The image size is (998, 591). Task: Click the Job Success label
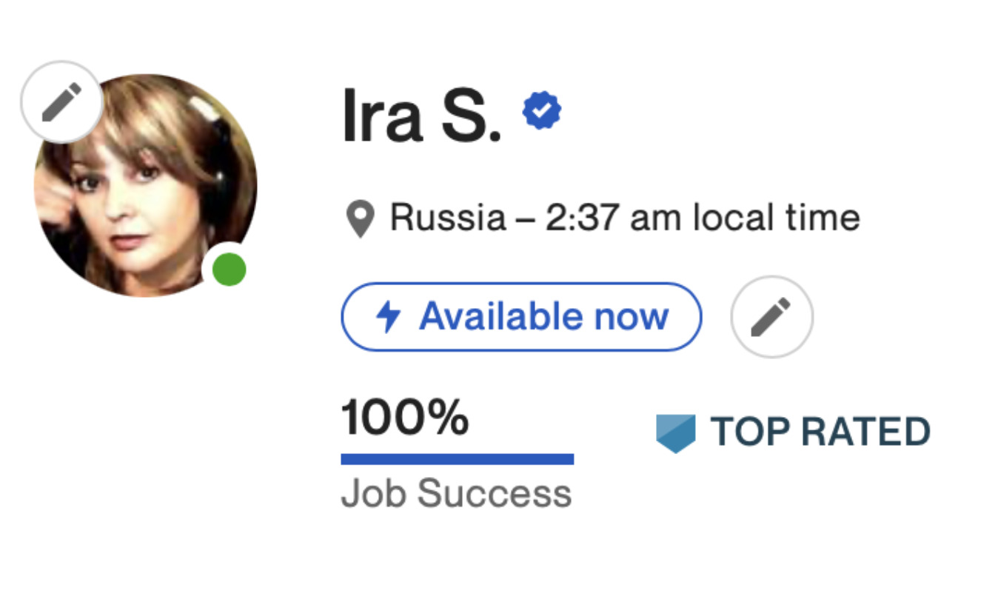(x=456, y=494)
